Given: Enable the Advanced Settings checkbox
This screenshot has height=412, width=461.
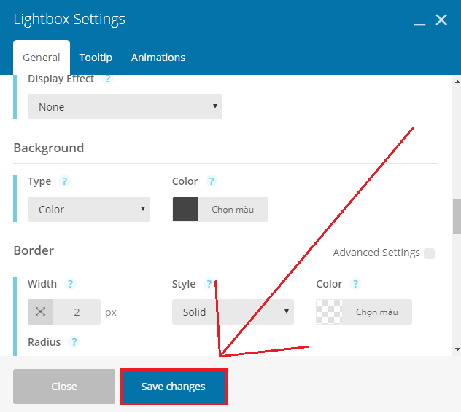Looking at the screenshot, I should tap(429, 253).
